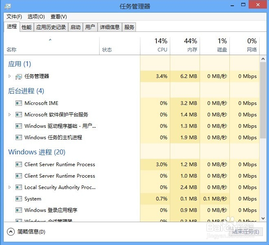Click the System process icon
This screenshot has height=245, width=269.
point(19,199)
